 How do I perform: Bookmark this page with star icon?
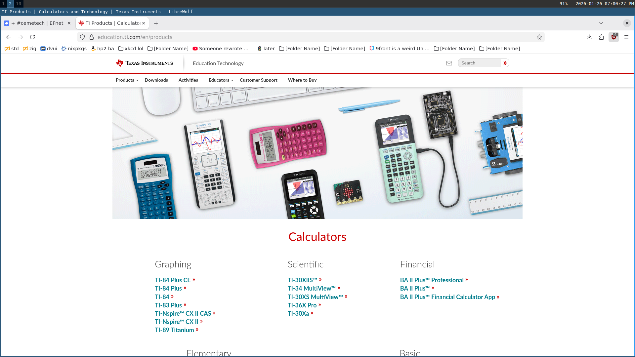click(539, 37)
